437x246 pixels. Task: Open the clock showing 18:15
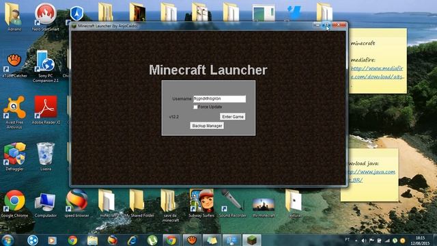click(420, 241)
